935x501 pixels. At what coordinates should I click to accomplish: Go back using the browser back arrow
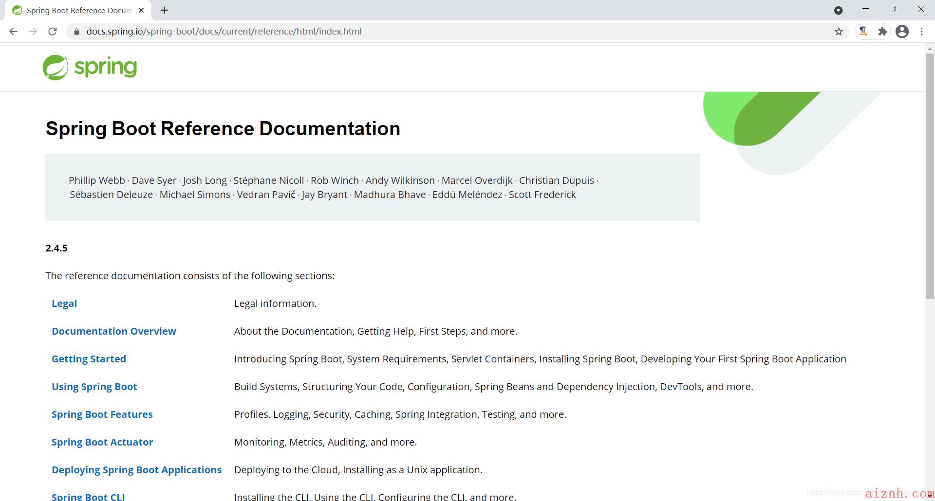pyautogui.click(x=13, y=32)
